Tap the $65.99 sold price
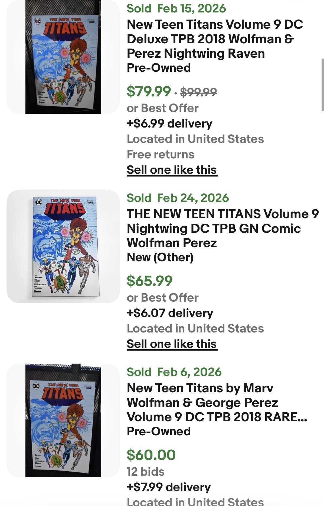The width and height of the screenshot is (324, 506). [x=150, y=281]
